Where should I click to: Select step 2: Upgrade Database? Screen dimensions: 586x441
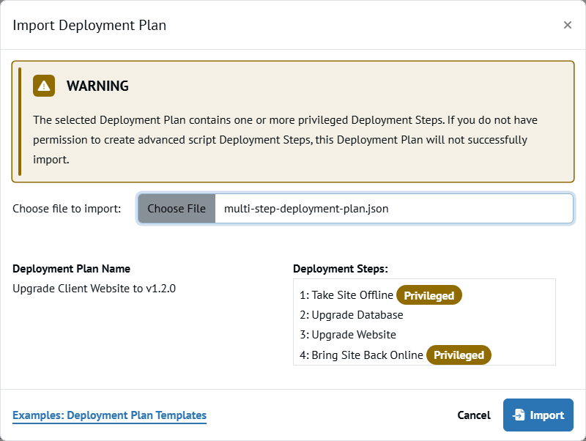[x=352, y=315]
